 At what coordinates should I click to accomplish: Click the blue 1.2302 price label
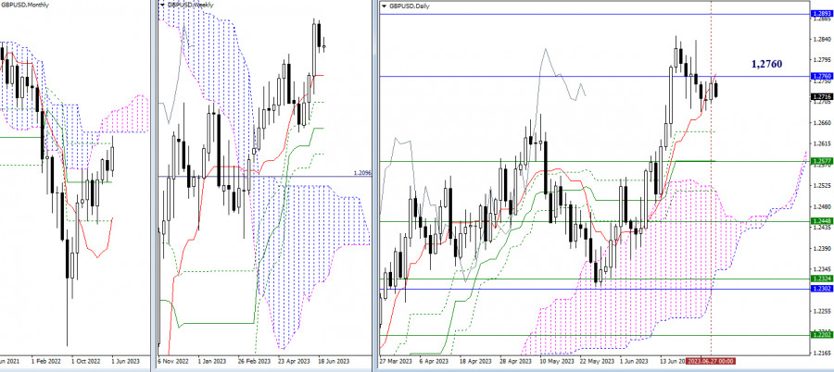pos(822,289)
